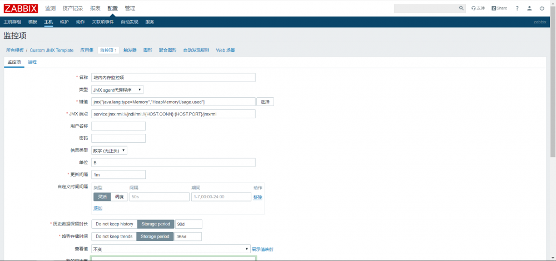Open the 类型 JMX agent dropdown
Viewport: 556px width, 261px height.
click(117, 90)
